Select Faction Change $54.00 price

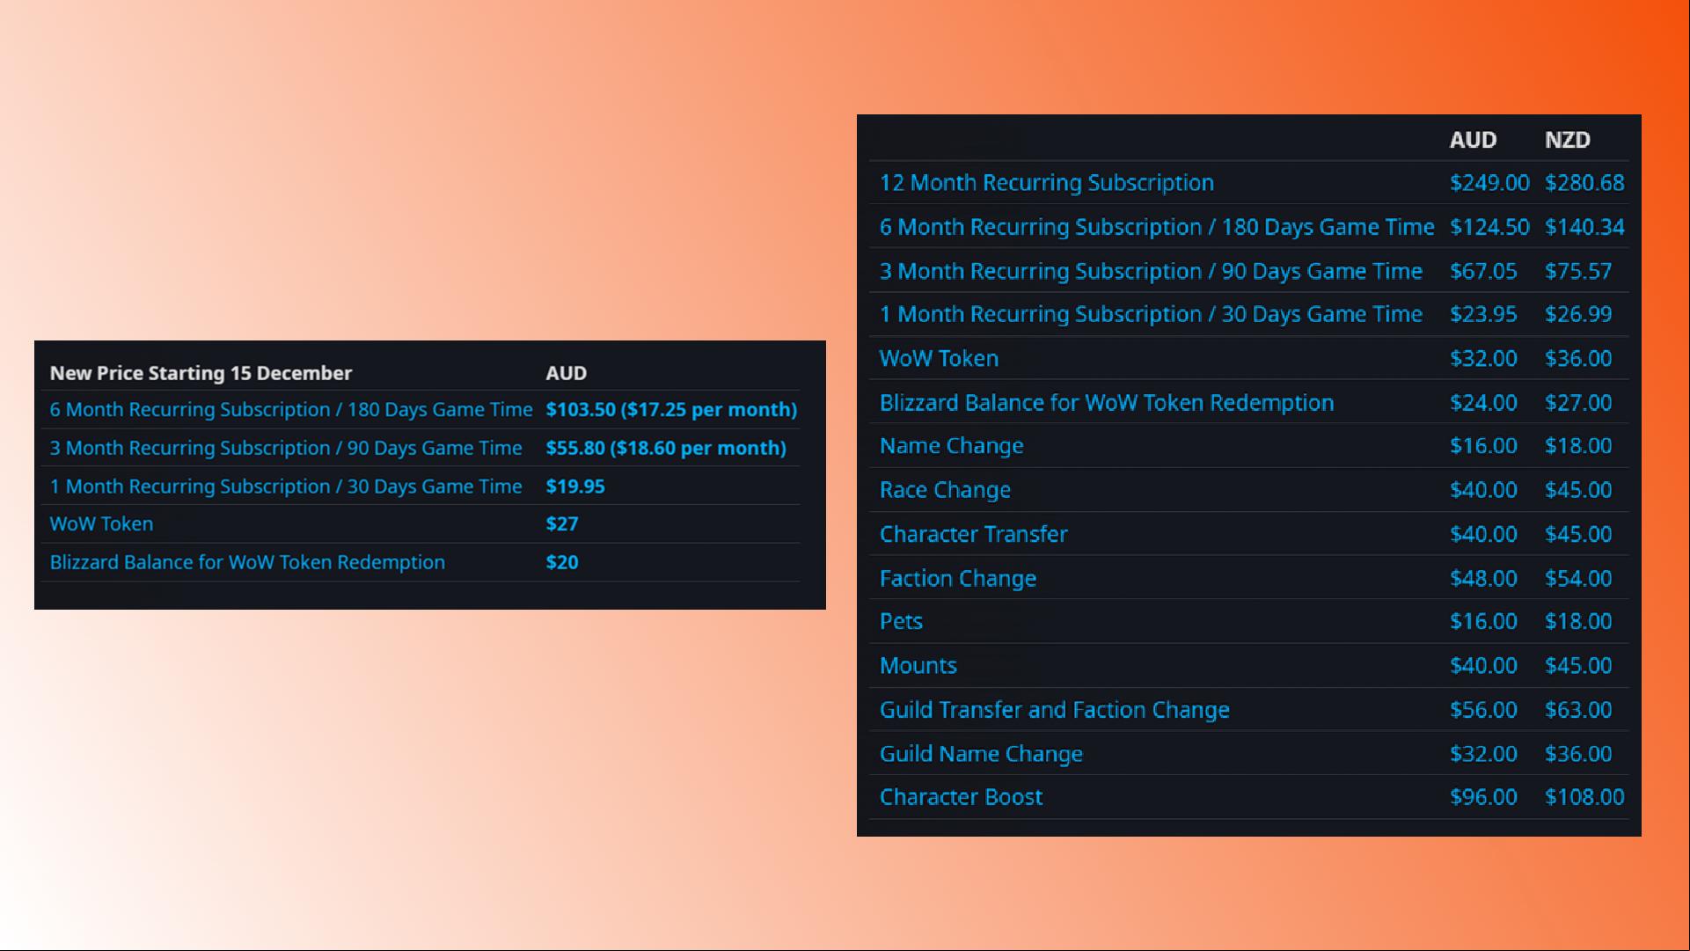1578,578
